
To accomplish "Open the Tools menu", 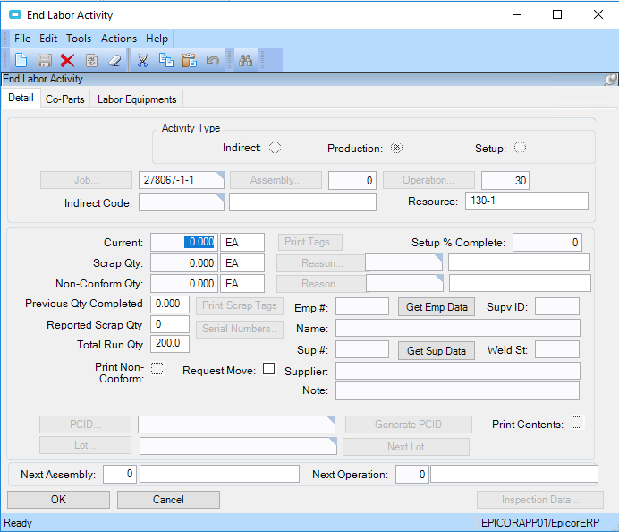I will 79,39.
